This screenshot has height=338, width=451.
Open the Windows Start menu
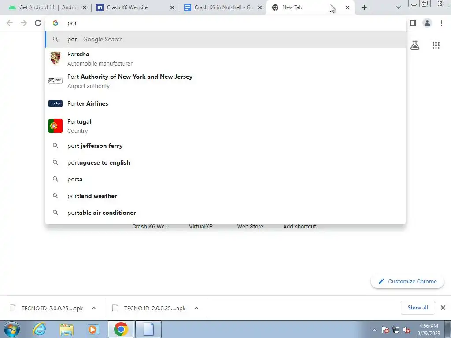click(12, 329)
